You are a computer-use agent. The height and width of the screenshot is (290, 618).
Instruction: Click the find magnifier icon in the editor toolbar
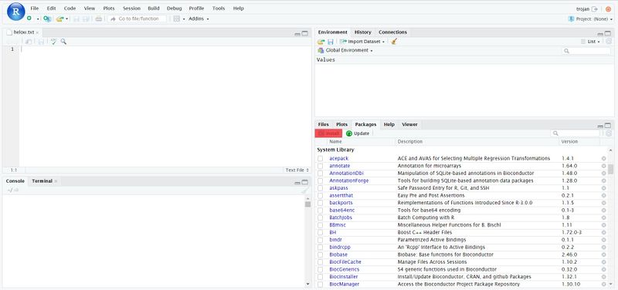click(63, 42)
